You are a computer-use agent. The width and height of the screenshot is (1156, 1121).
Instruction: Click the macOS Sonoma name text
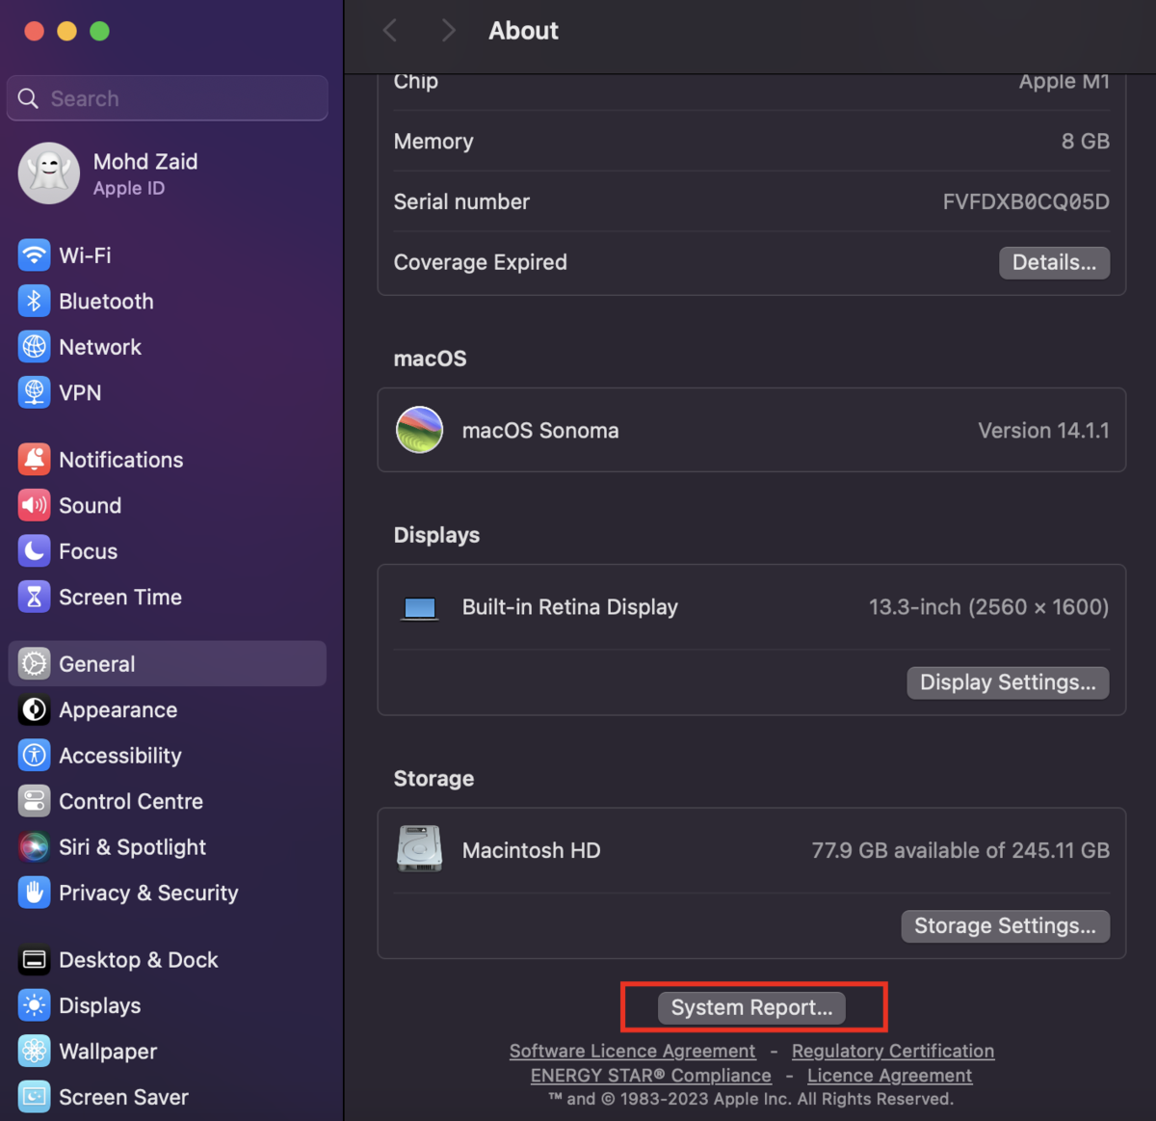click(x=540, y=430)
